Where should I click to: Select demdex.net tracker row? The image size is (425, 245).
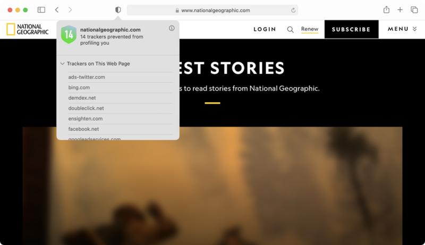coord(120,98)
